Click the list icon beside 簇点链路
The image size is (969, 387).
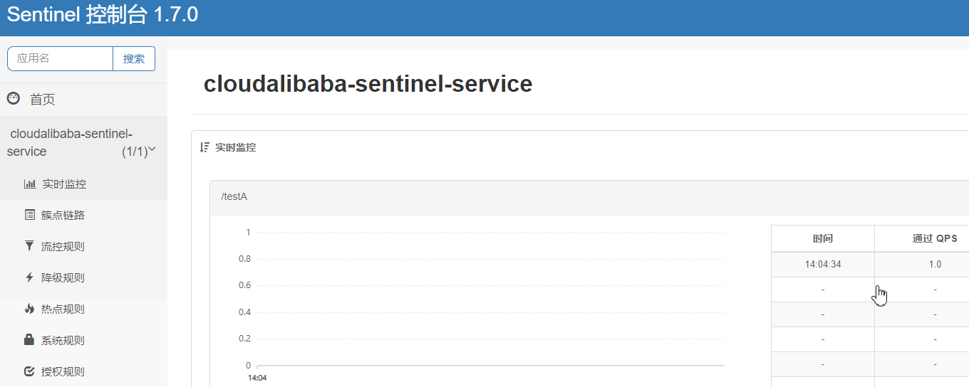coord(29,215)
